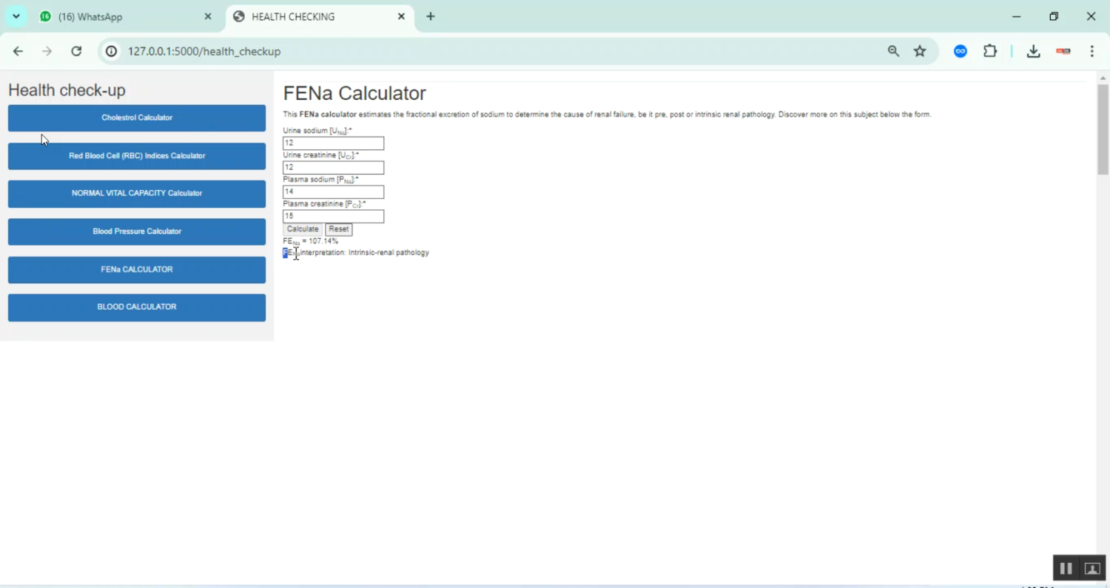The width and height of the screenshot is (1110, 588).
Task: Click the pause recording icon
Action: (1066, 568)
